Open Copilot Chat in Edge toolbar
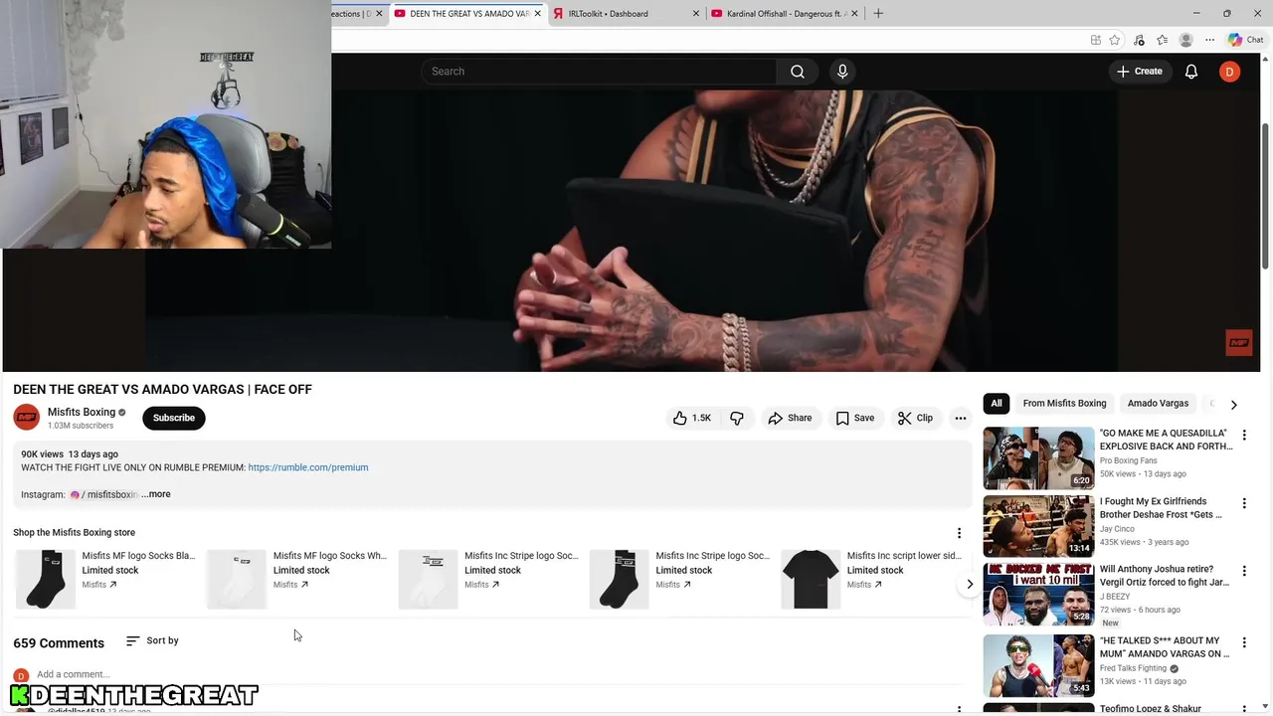Image resolution: width=1273 pixels, height=716 pixels. 1245,40
